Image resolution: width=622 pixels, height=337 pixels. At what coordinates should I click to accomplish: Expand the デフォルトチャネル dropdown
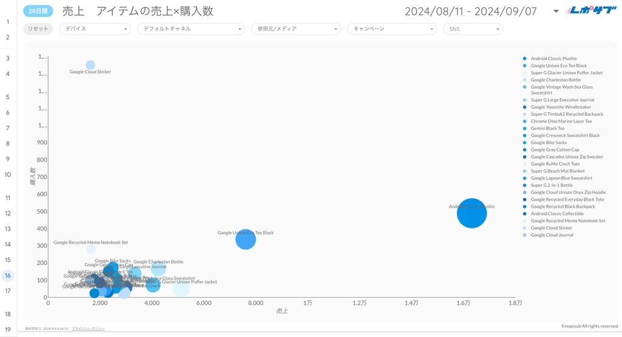[x=190, y=29]
